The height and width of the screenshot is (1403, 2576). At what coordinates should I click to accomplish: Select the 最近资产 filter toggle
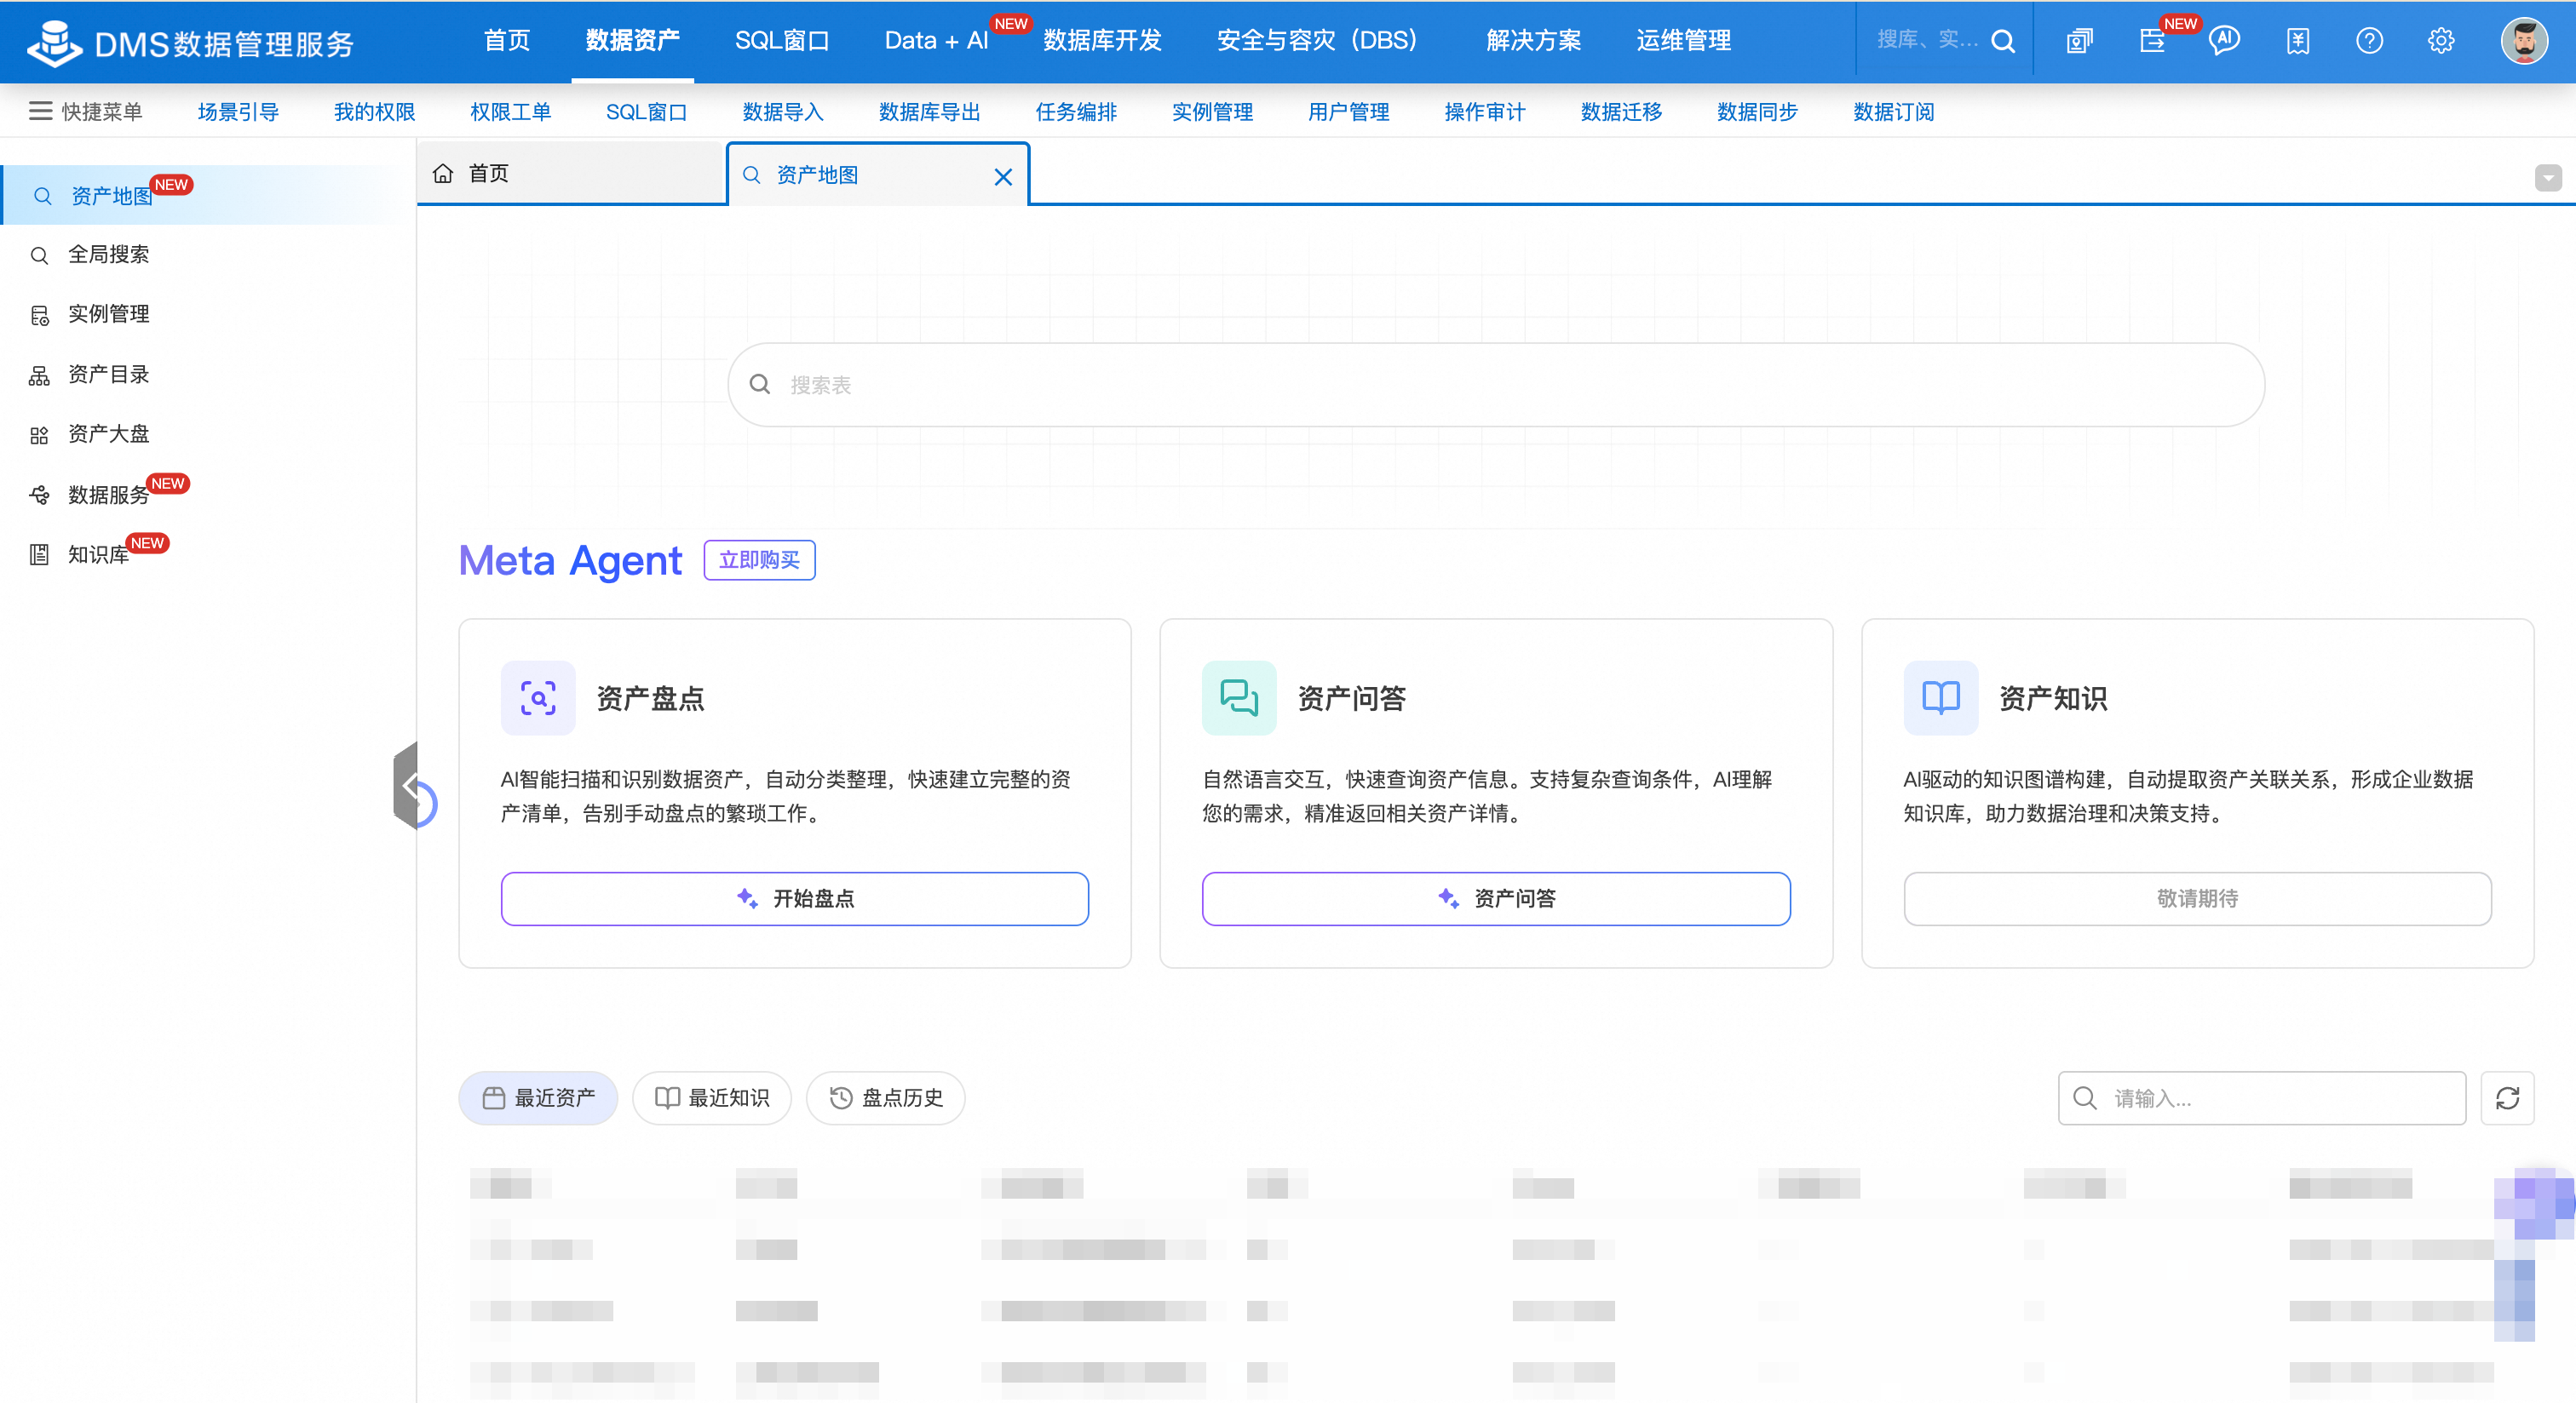(x=538, y=1098)
